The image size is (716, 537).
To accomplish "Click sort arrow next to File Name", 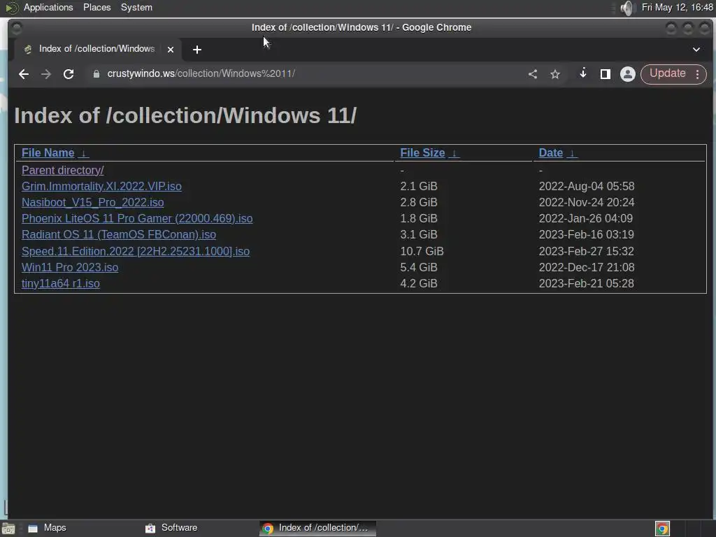I will [84, 153].
